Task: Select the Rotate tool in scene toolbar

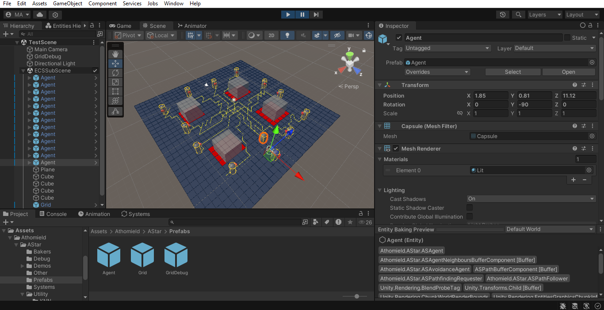Action: pyautogui.click(x=115, y=72)
